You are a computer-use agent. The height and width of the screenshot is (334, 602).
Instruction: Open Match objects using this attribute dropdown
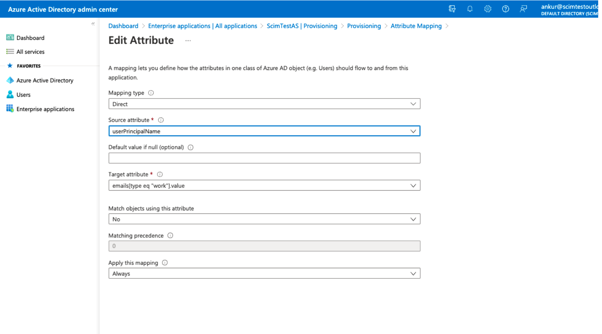point(264,219)
